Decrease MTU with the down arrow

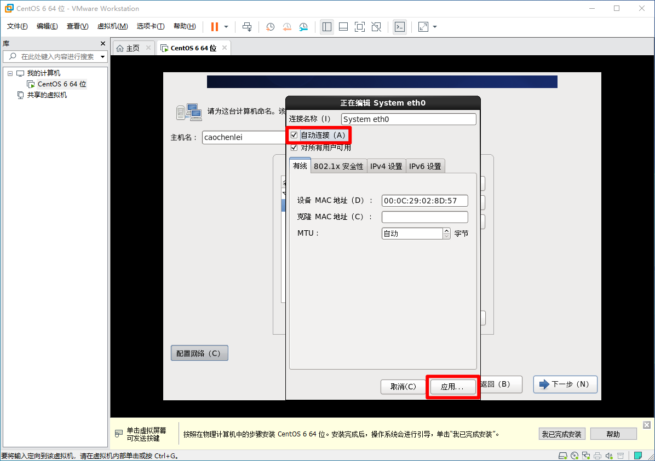pyautogui.click(x=446, y=236)
